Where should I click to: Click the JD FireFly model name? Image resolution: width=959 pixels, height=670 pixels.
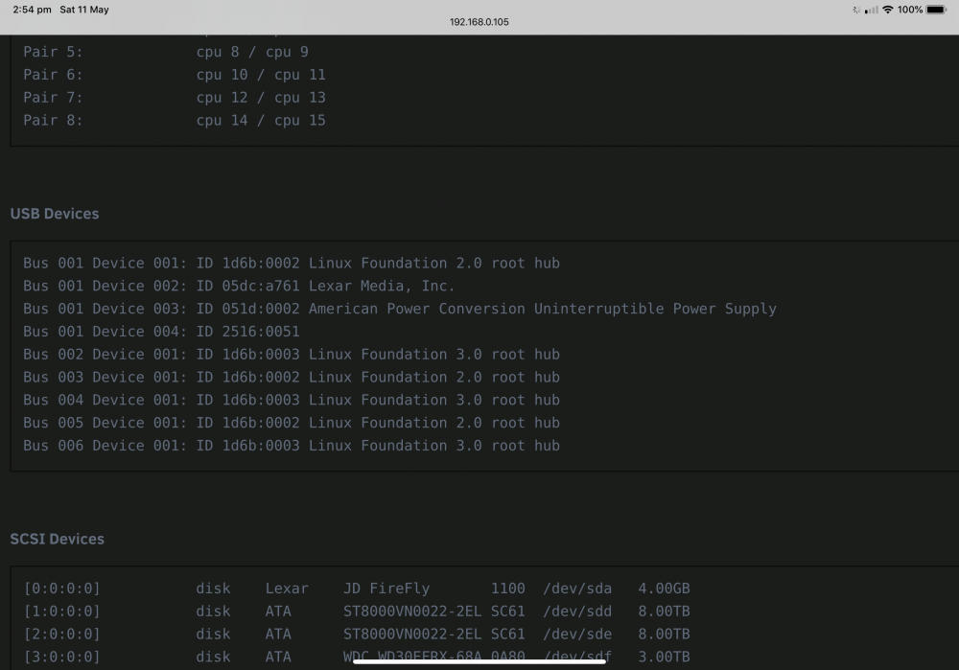coord(386,589)
